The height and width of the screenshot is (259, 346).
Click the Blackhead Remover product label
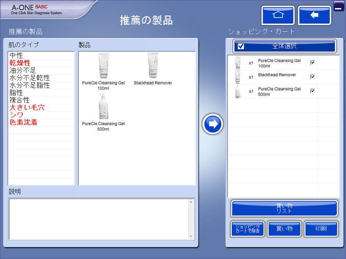[x=153, y=83]
